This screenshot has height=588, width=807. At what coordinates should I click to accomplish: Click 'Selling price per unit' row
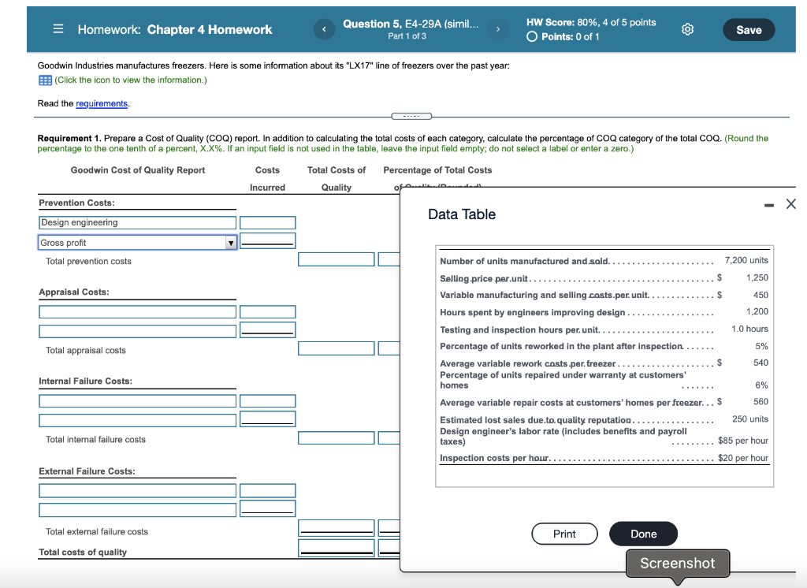[604, 278]
